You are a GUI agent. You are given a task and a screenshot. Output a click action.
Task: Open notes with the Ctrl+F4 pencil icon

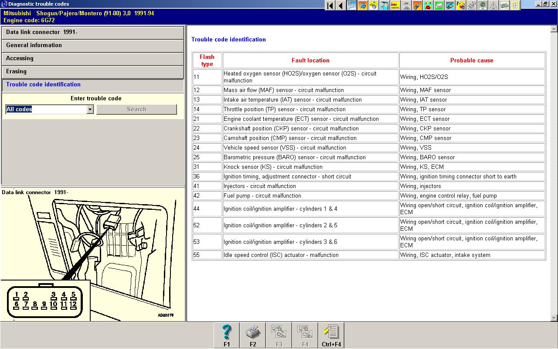click(x=331, y=335)
